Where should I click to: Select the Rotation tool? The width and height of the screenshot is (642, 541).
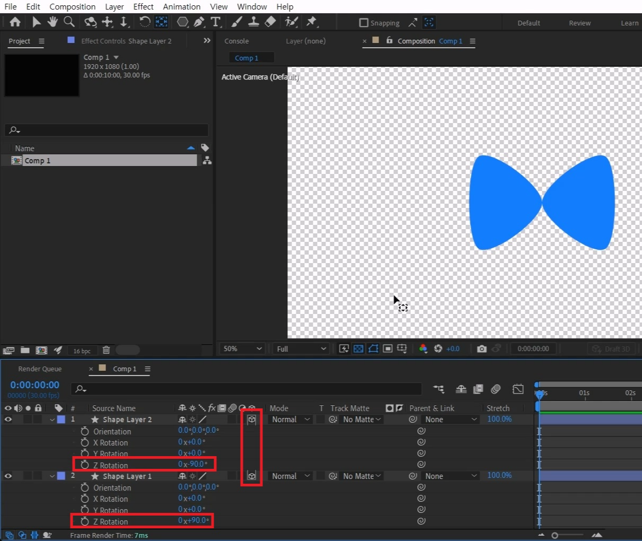click(144, 22)
